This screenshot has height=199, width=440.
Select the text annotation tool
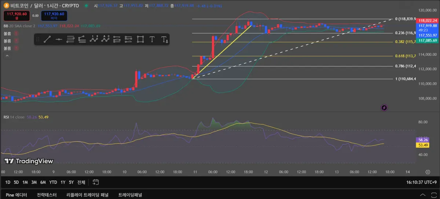point(152,39)
